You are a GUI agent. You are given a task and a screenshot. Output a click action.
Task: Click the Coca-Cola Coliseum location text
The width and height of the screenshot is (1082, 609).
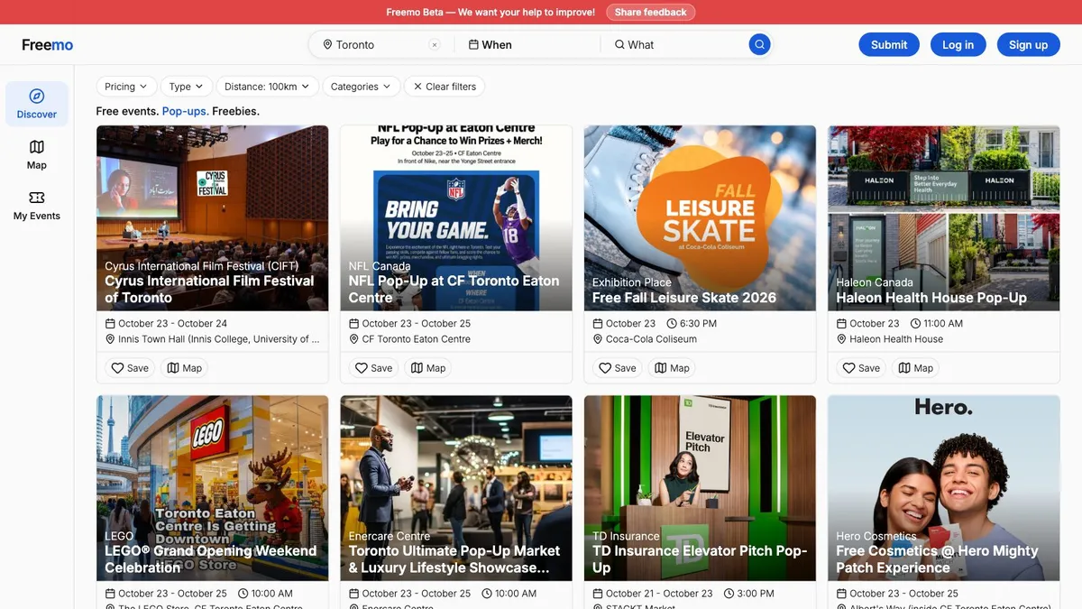651,339
